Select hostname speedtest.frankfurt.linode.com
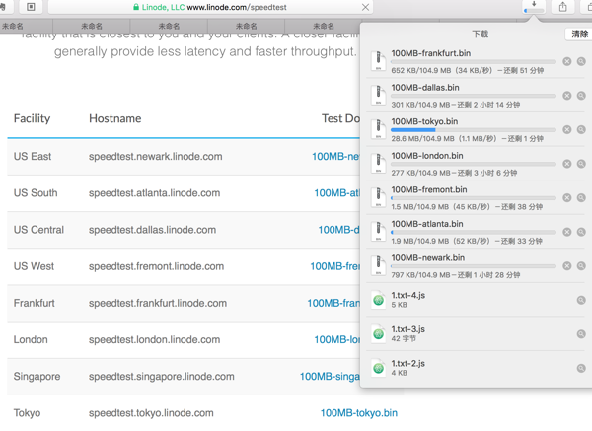Screen dimensions: 592x431 (x=158, y=303)
